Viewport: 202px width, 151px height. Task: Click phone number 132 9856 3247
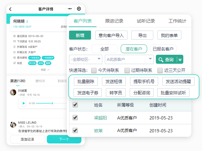point(22,27)
